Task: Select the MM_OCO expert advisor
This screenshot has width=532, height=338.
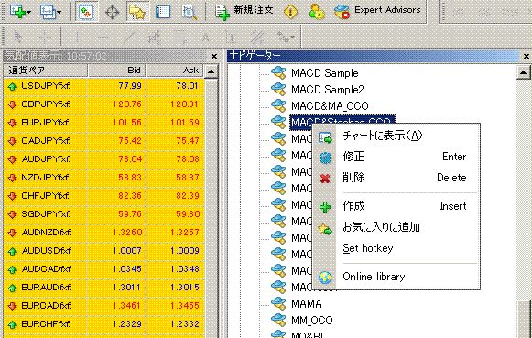Action: click(x=312, y=320)
